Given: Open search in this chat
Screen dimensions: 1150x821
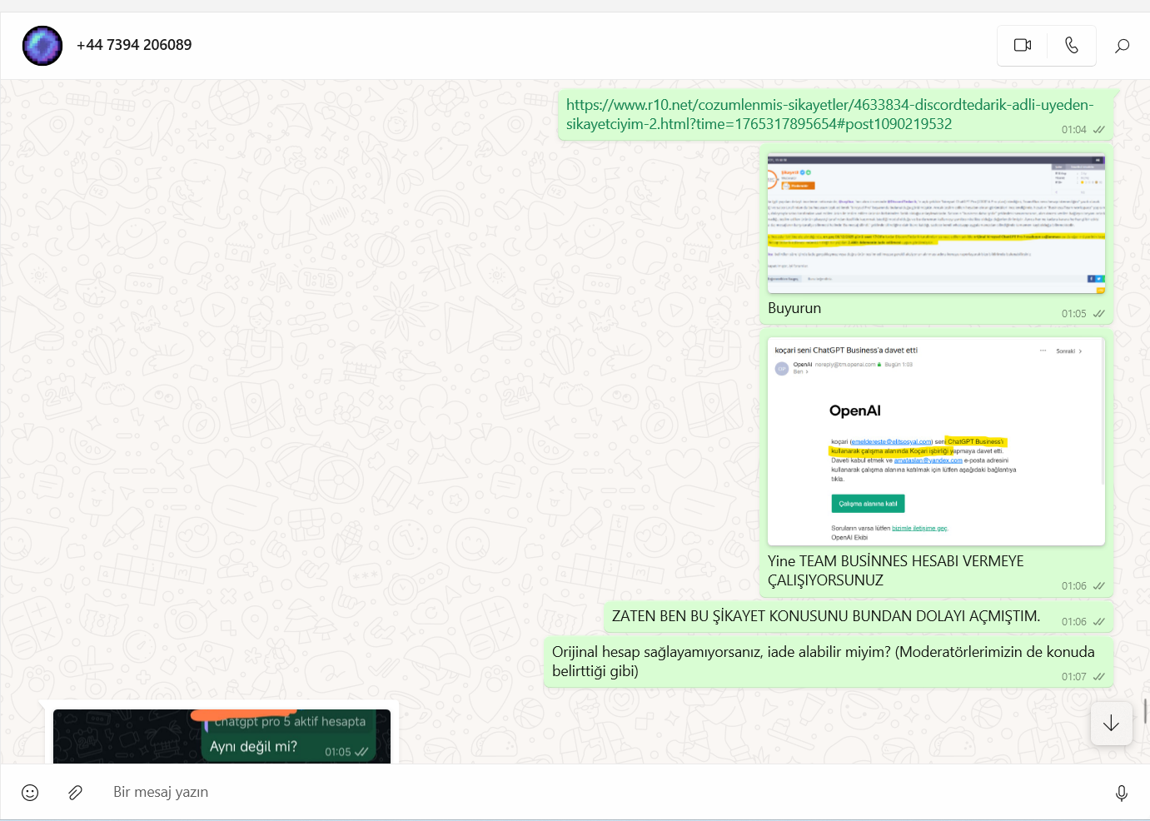Looking at the screenshot, I should click(1123, 45).
